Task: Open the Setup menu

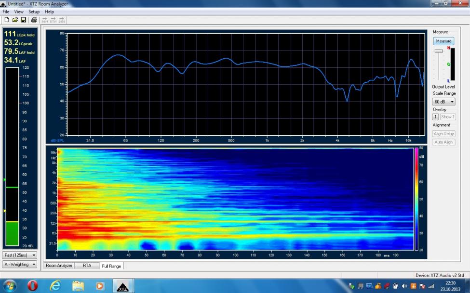Action: tap(34, 12)
